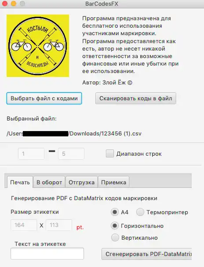Open the В оборот tab

pyautogui.click(x=49, y=182)
